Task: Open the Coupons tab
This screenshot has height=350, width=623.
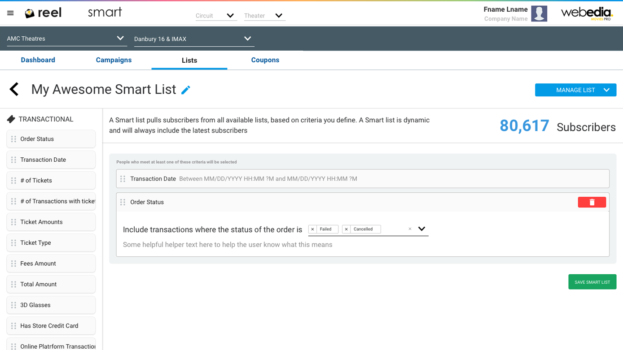Action: [x=265, y=60]
